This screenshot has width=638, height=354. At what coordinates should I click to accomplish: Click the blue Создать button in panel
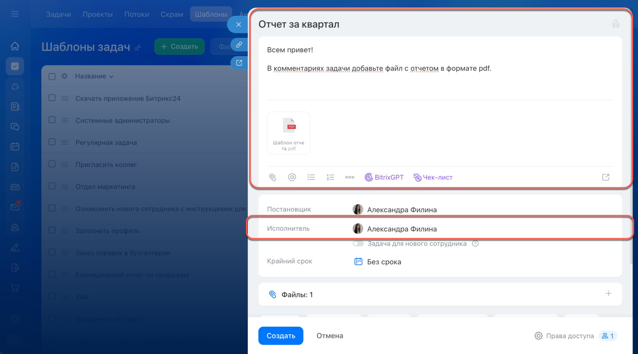tap(281, 336)
